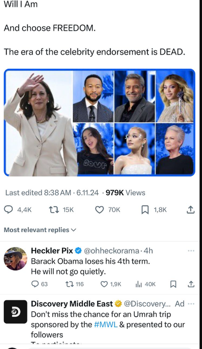Share the main post
The width and height of the screenshot is (202, 349).
tap(191, 210)
